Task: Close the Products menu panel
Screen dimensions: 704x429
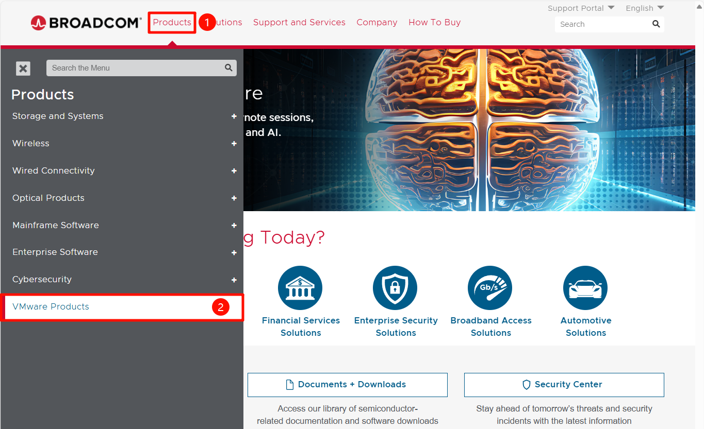Action: pos(23,68)
